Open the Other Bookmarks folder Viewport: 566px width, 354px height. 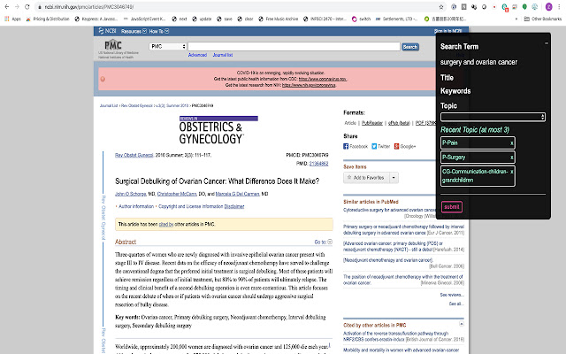[x=542, y=19]
